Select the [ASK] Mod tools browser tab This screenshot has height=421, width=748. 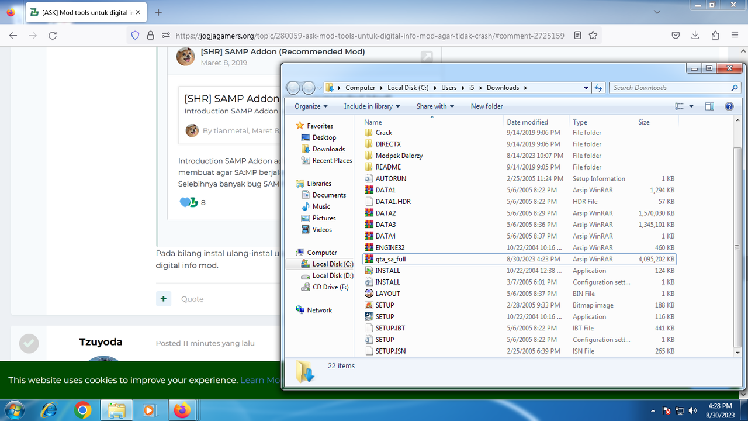click(86, 12)
